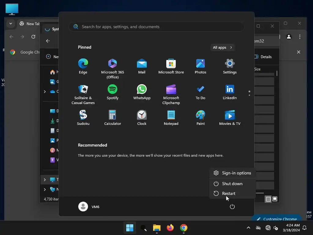Click New button in File Explorer
The height and width of the screenshot is (235, 313).
pyautogui.click(x=52, y=57)
